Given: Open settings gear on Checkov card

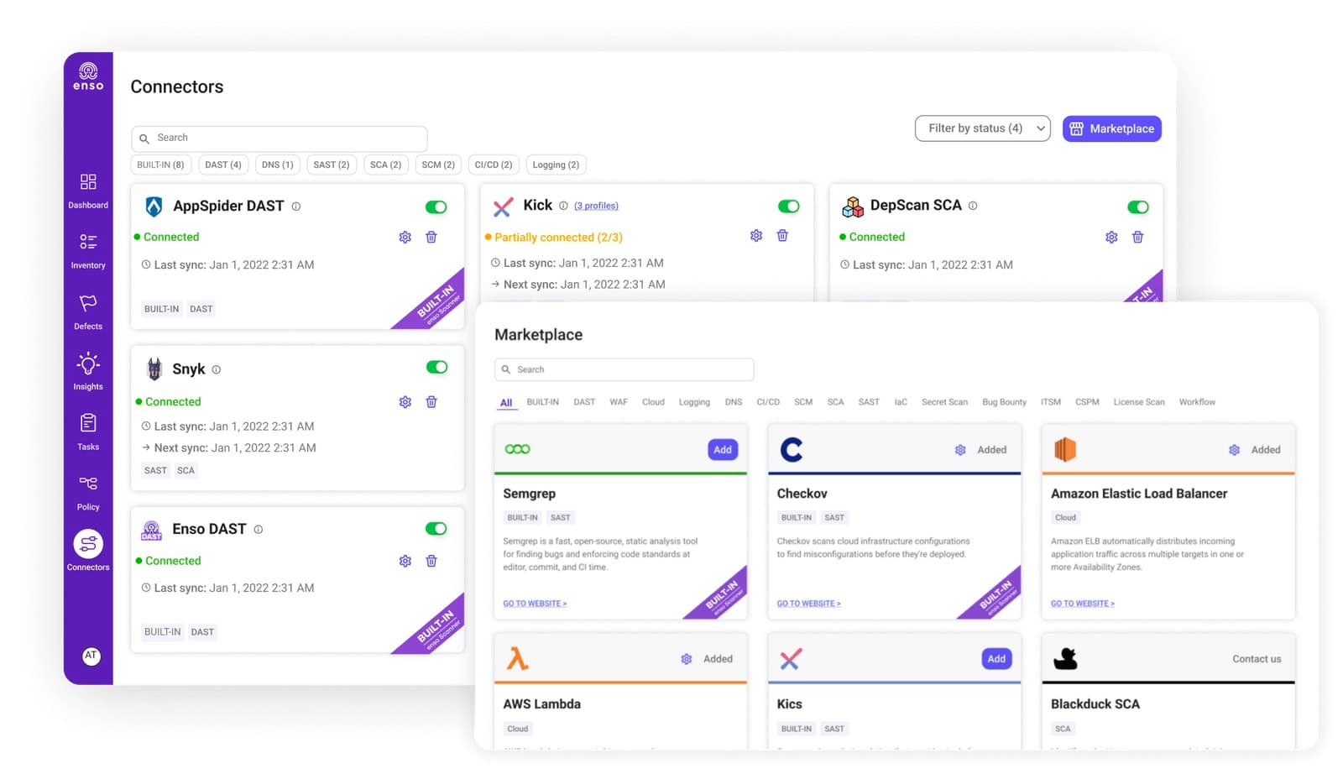Looking at the screenshot, I should [x=960, y=450].
